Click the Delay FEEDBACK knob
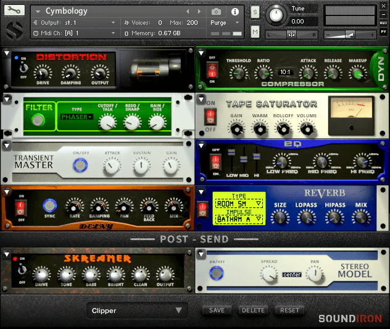 tap(149, 207)
